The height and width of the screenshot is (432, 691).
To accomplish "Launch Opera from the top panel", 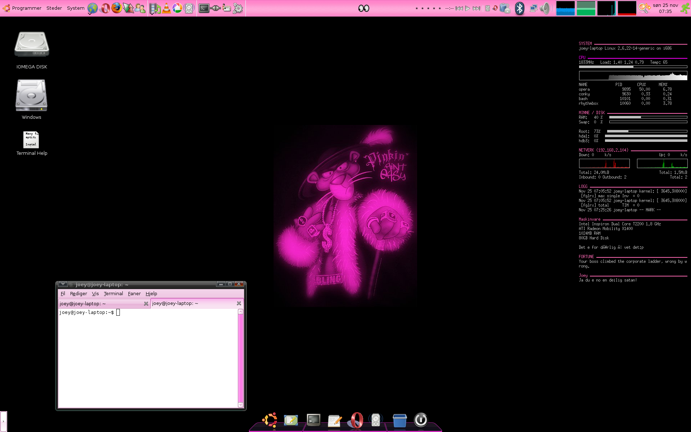I will 105,8.
